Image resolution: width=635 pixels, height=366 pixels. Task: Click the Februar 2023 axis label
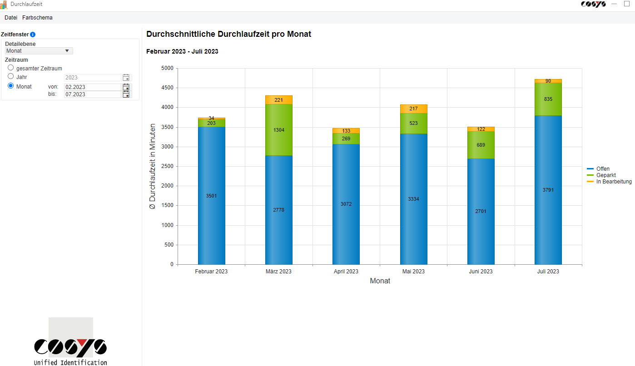(x=211, y=272)
